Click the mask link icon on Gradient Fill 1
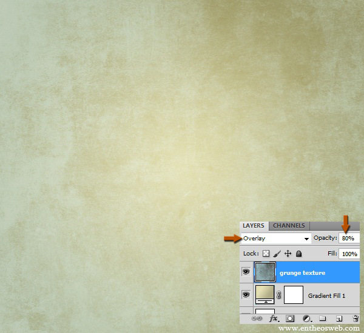This screenshot has width=364, height=333. tap(279, 295)
